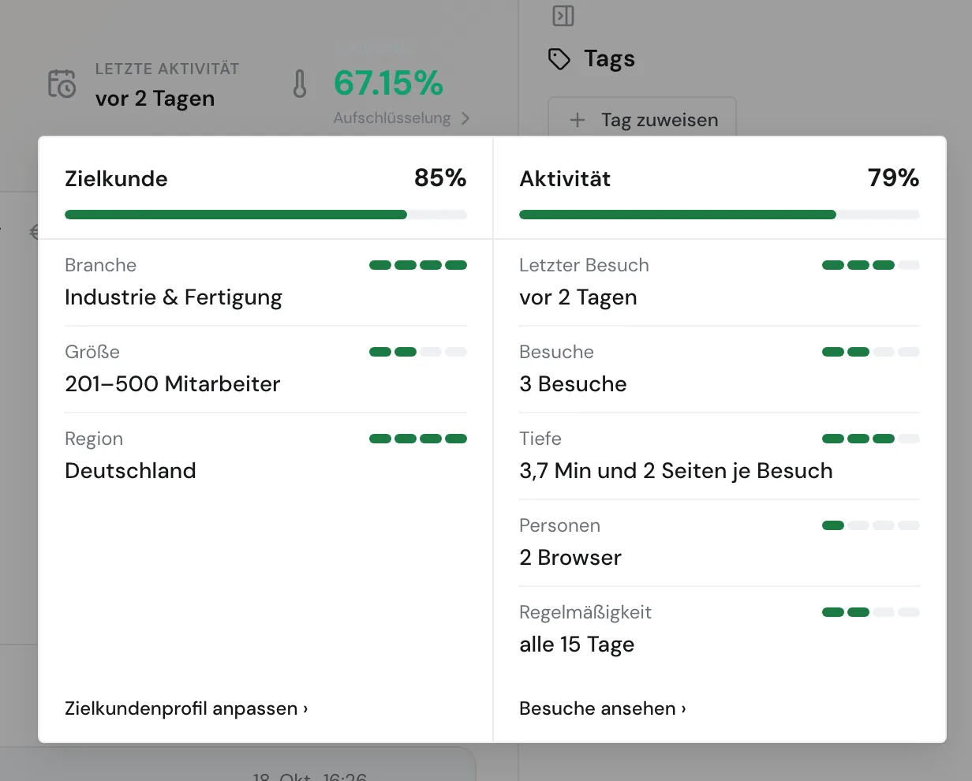
Task: Click the 79% Aktivität percentage
Action: tap(893, 178)
